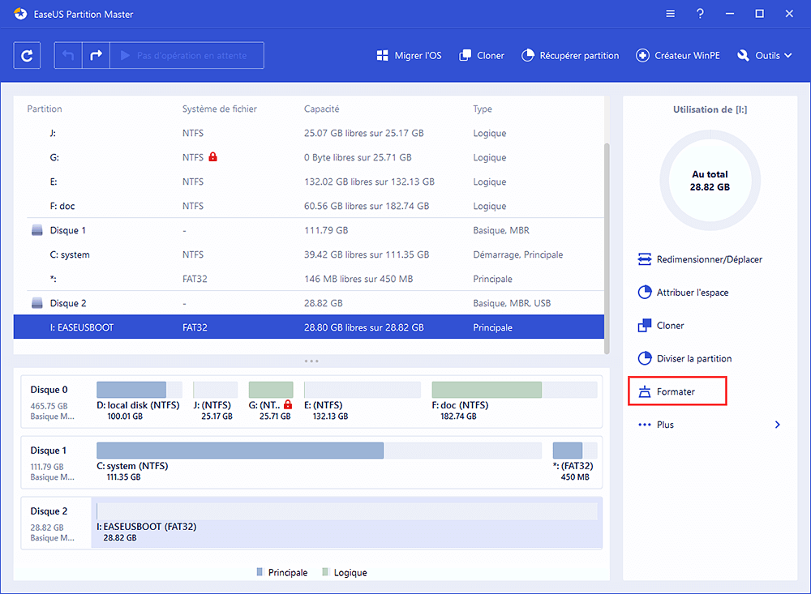Select the *: FAT32 450 MB row

click(309, 279)
